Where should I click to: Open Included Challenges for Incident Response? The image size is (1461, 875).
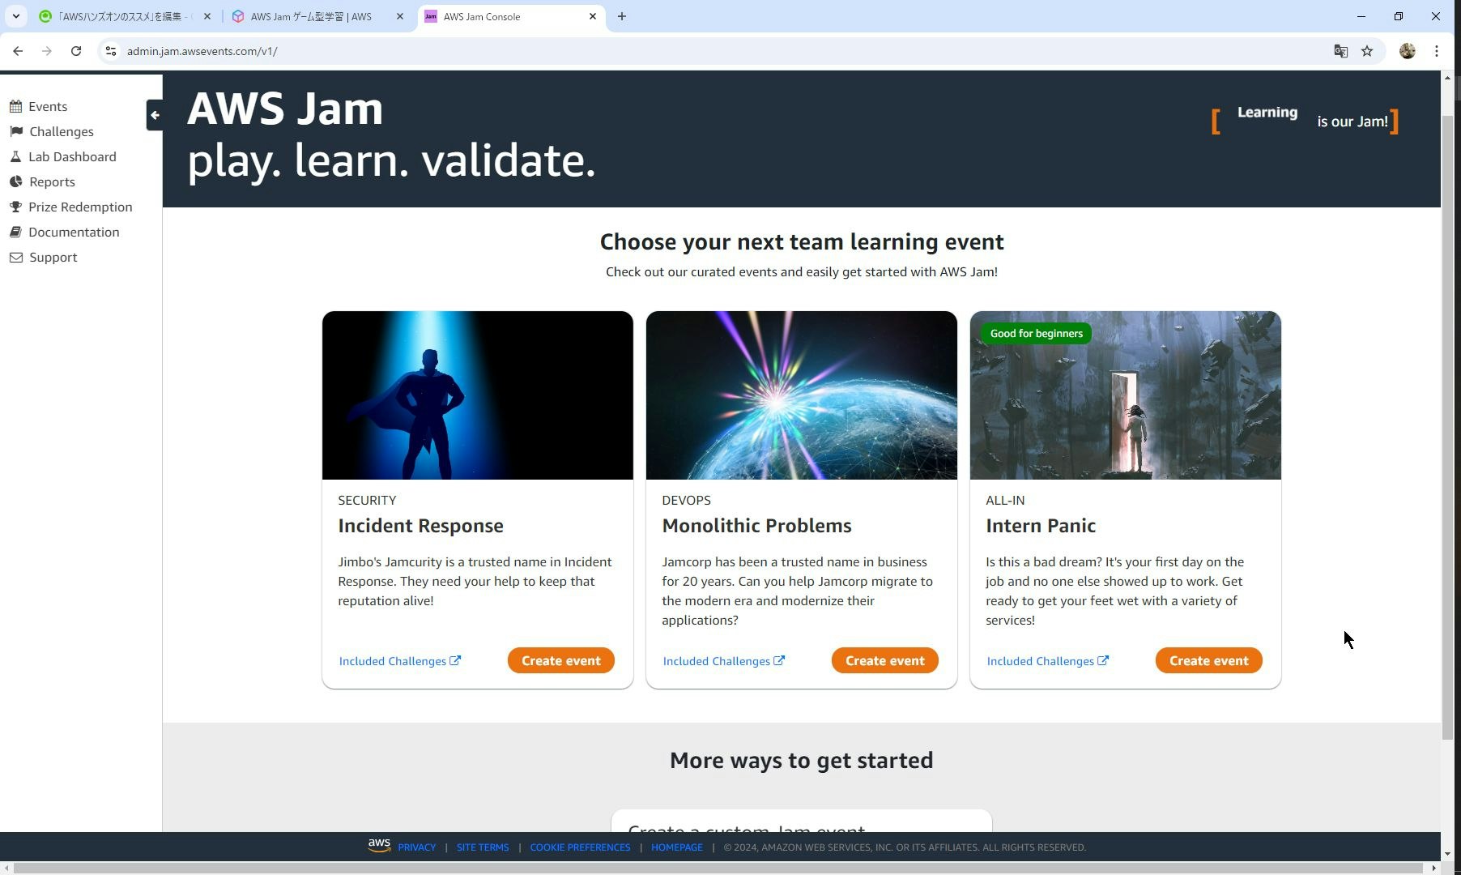399,661
